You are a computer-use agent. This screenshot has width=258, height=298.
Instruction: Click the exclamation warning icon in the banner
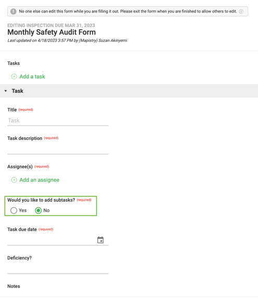coord(13,11)
